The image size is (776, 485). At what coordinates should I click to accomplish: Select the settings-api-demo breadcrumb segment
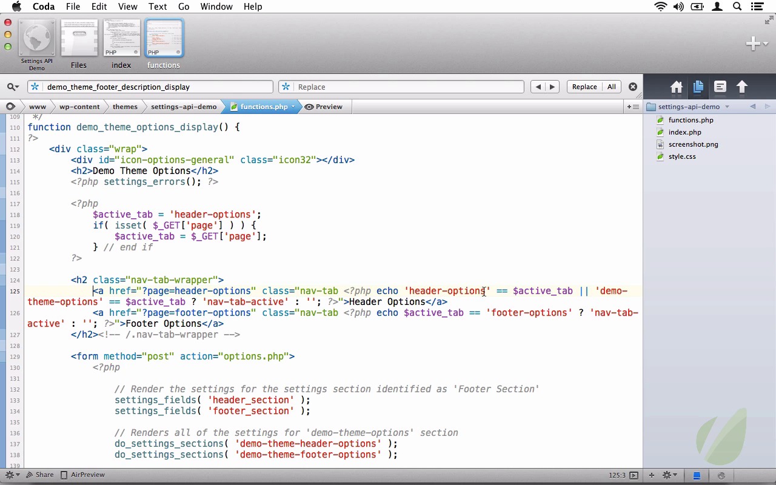click(x=184, y=107)
